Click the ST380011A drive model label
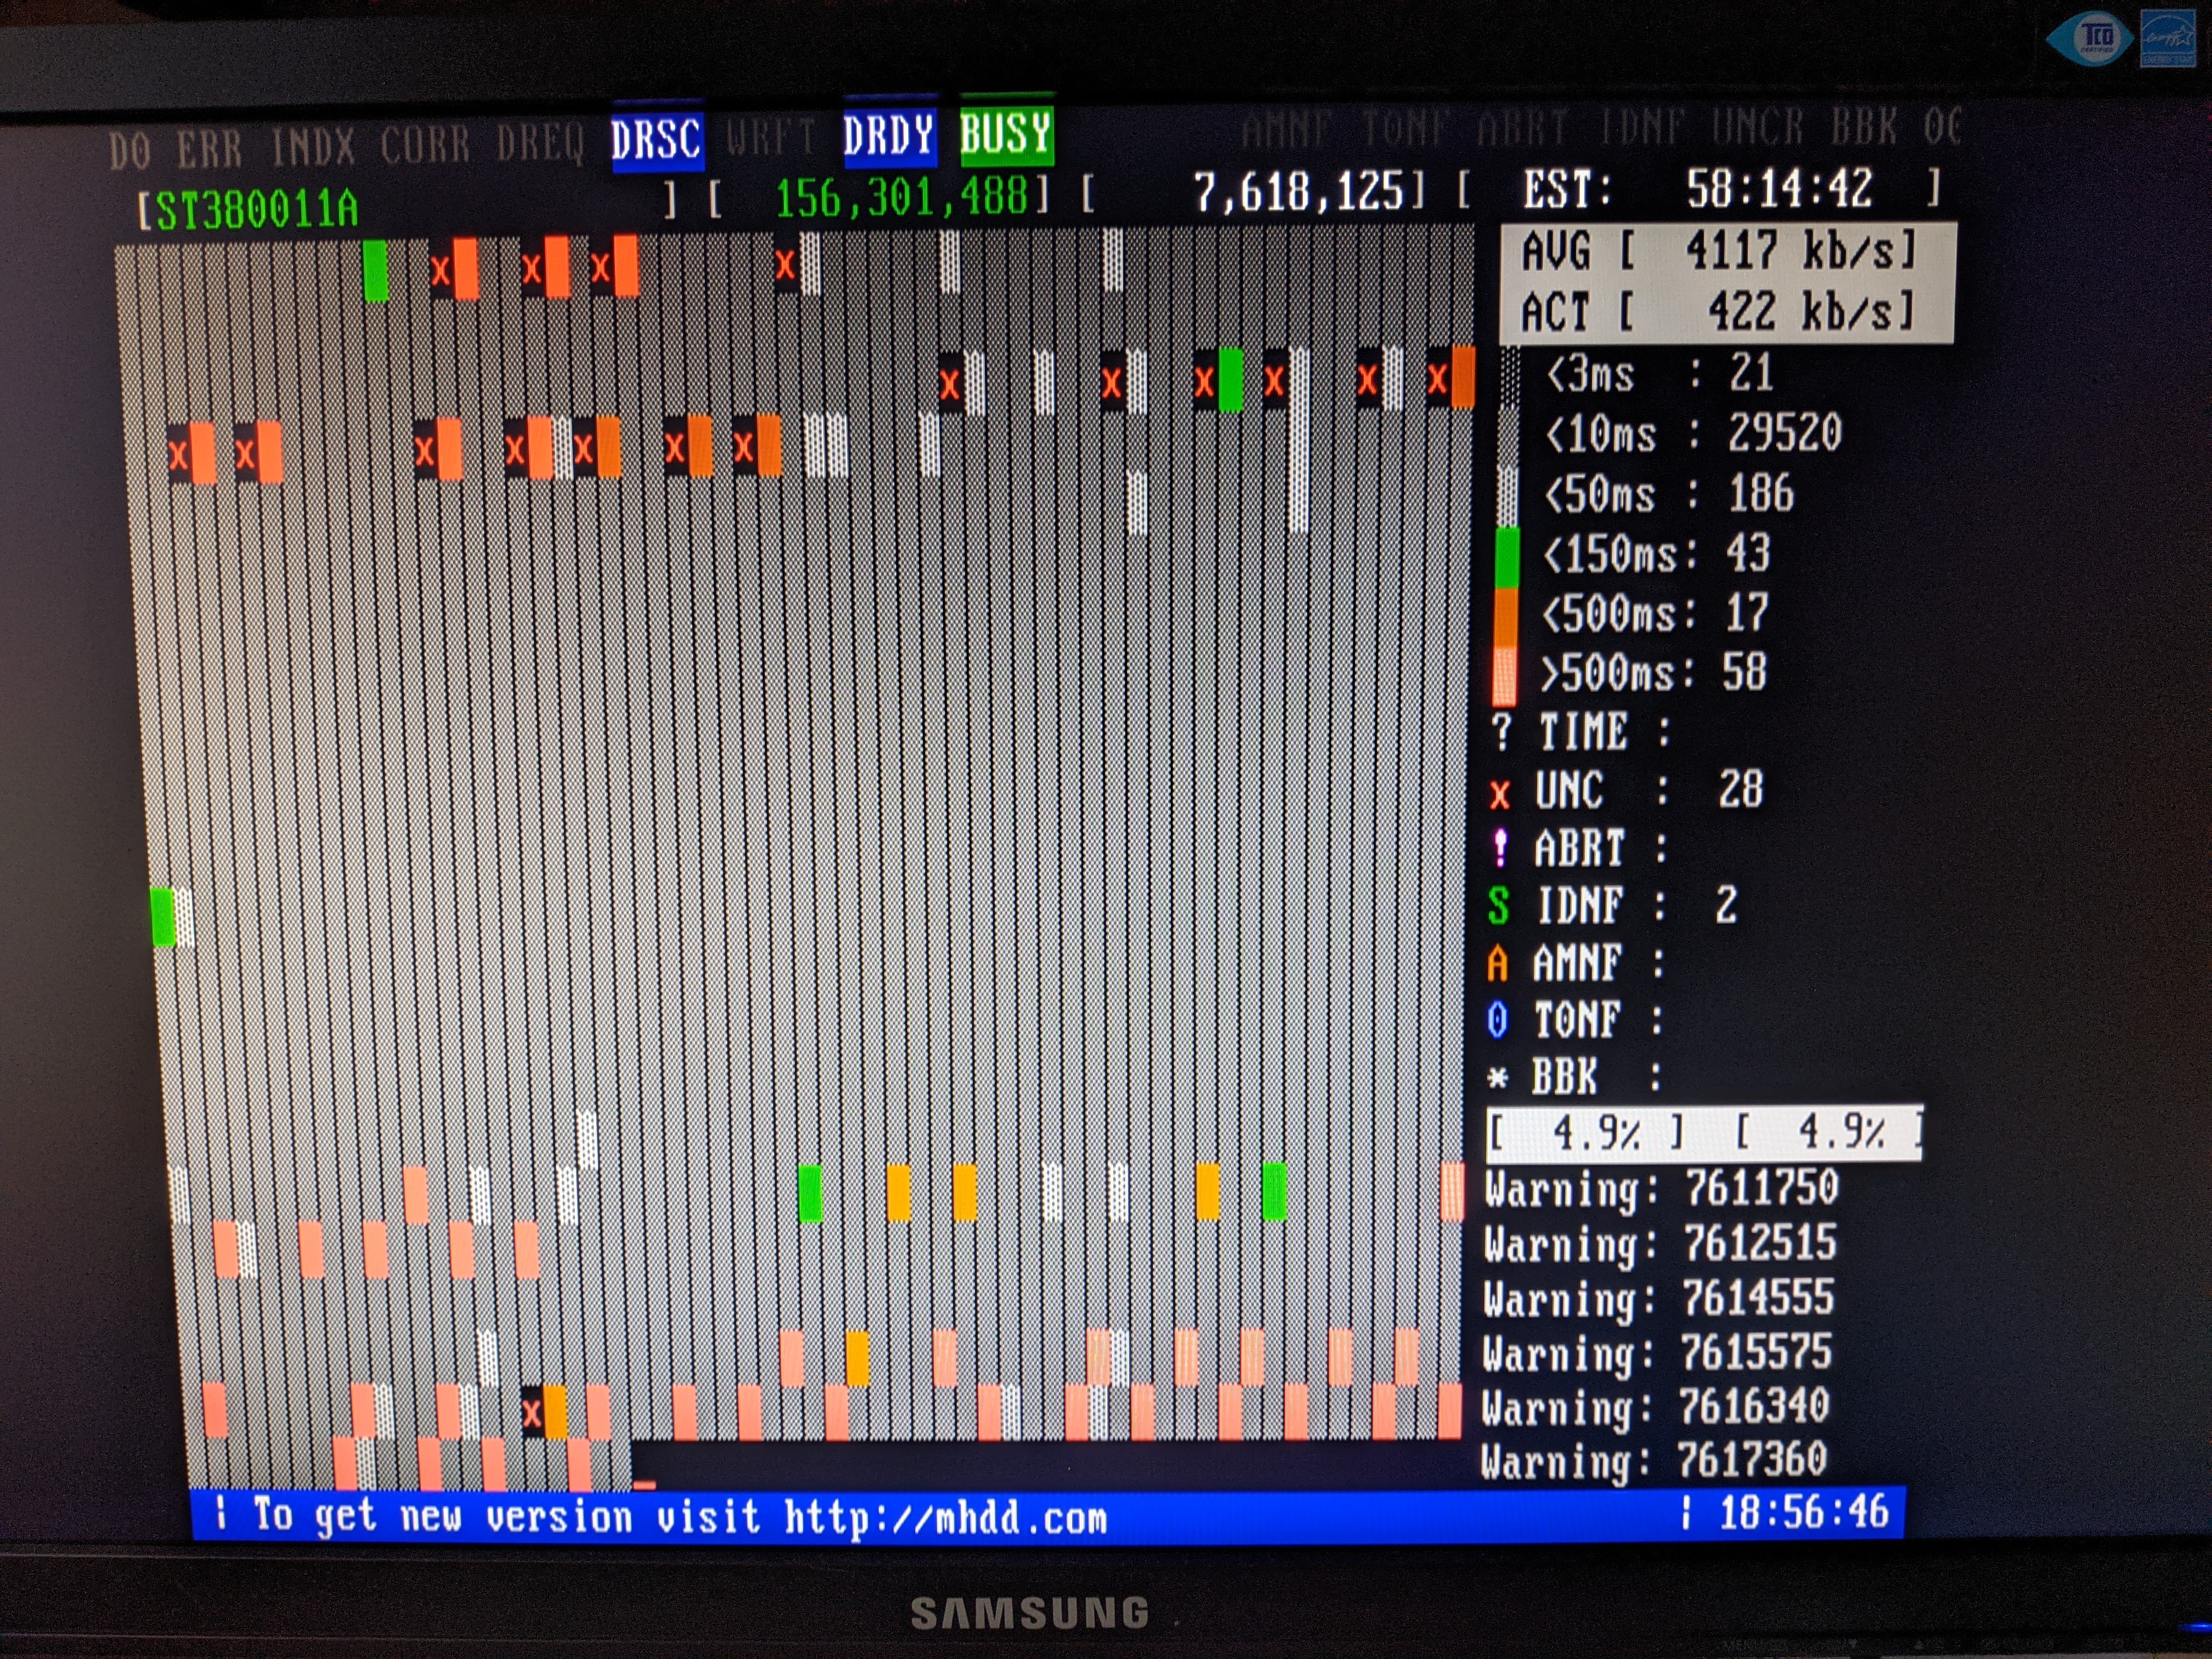Image resolution: width=2212 pixels, height=1659 pixels. (x=257, y=210)
